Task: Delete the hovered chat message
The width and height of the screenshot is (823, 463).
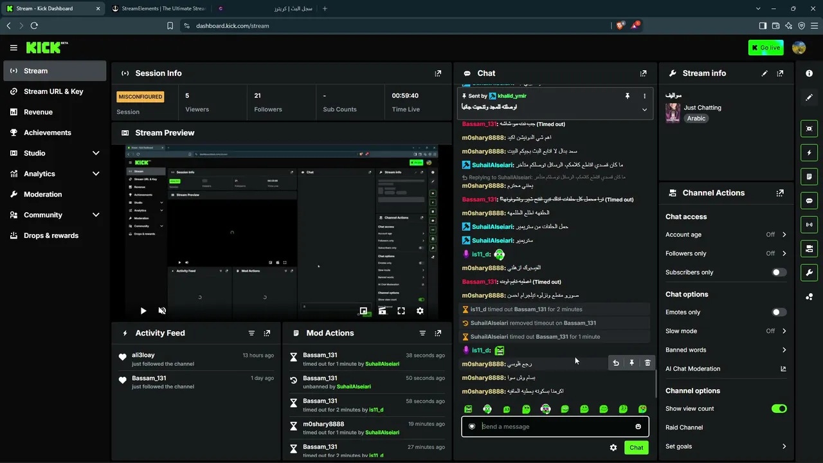Action: pyautogui.click(x=647, y=363)
